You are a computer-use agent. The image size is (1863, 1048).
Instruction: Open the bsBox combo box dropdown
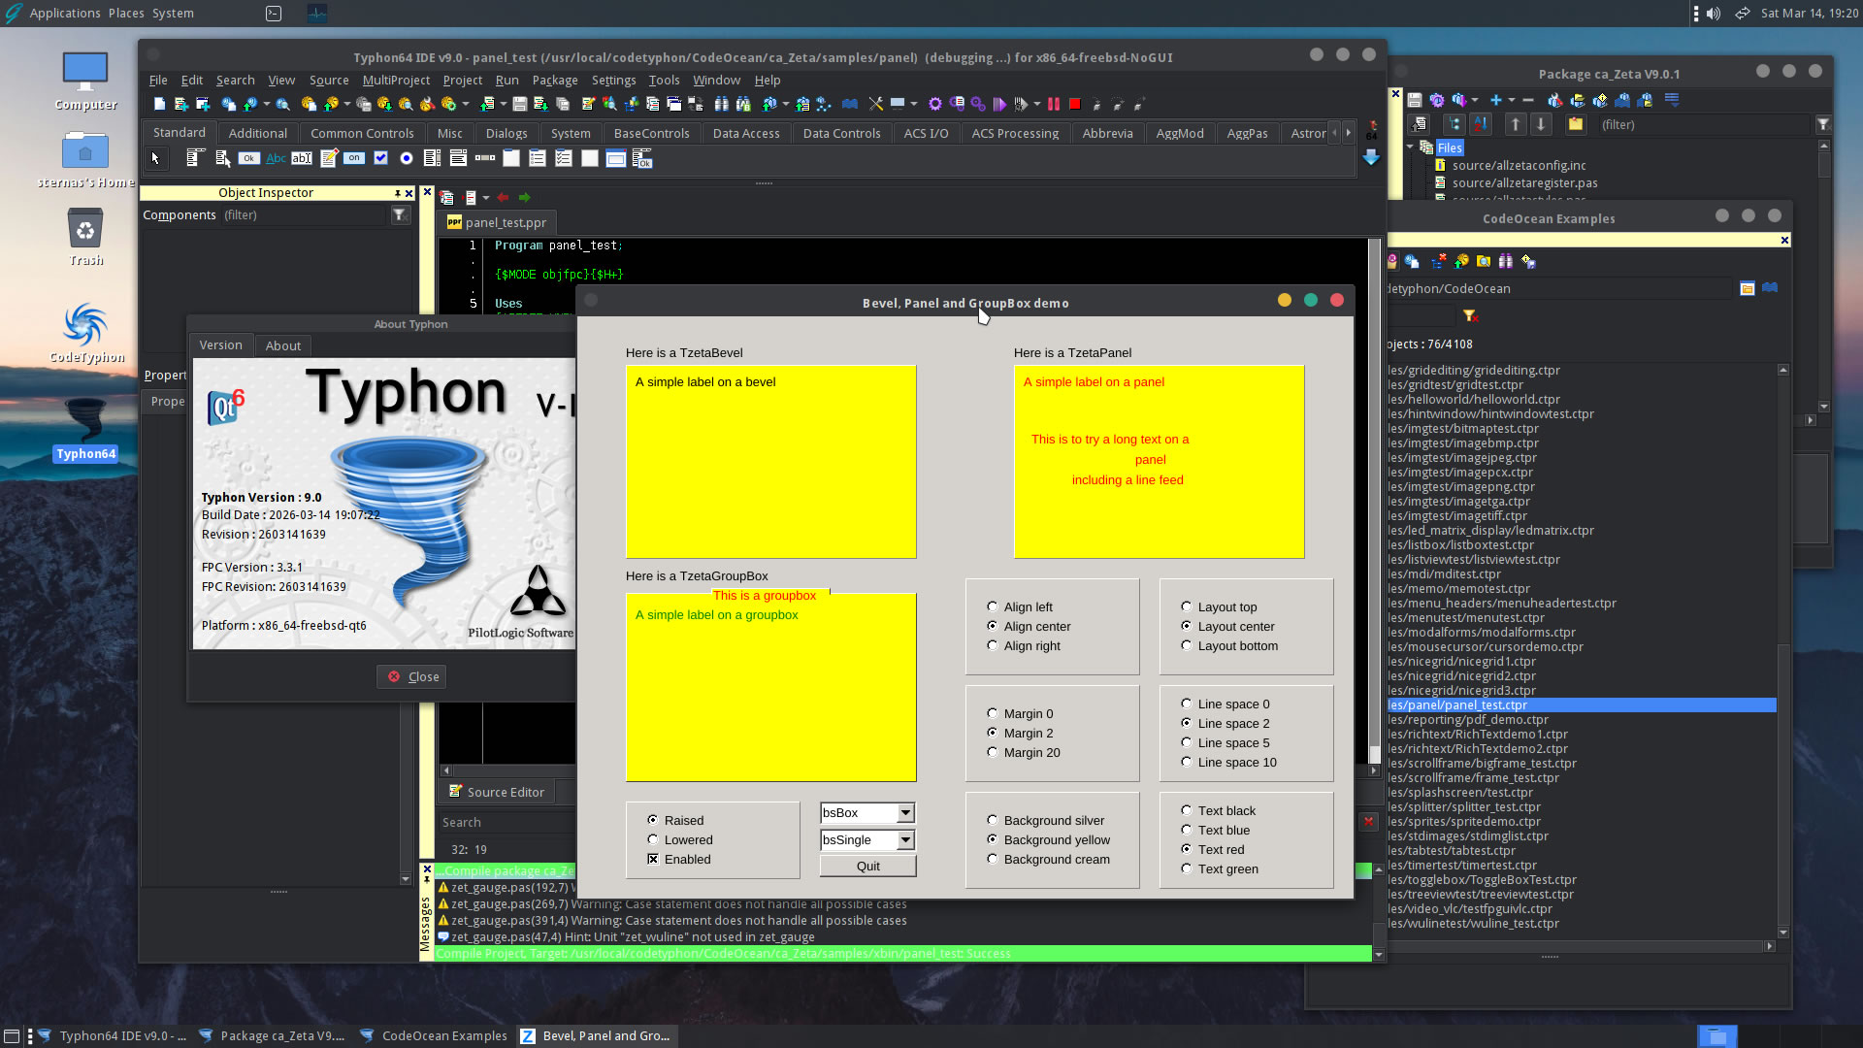(x=905, y=813)
